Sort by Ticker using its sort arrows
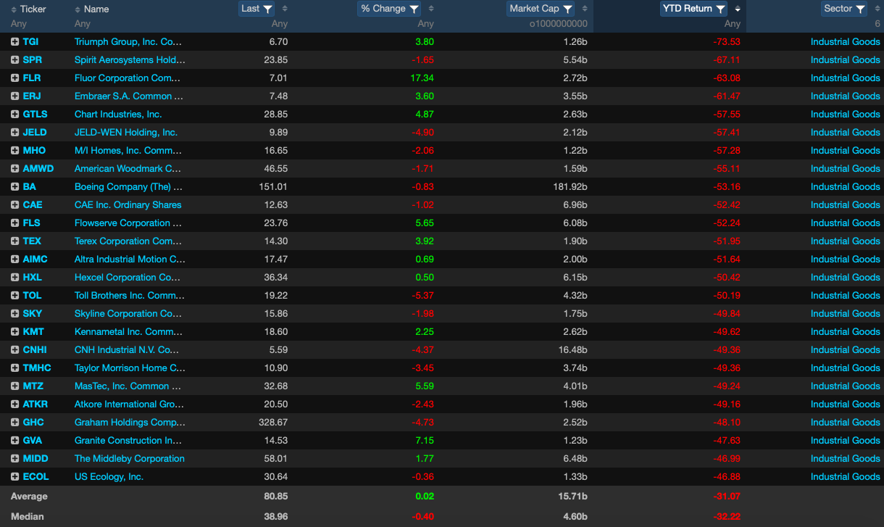 (x=14, y=9)
